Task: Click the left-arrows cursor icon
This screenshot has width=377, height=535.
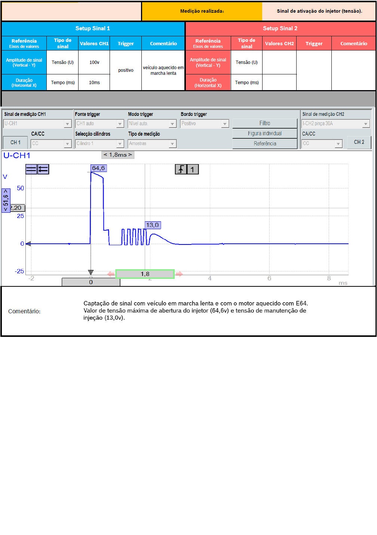Action: point(43,169)
